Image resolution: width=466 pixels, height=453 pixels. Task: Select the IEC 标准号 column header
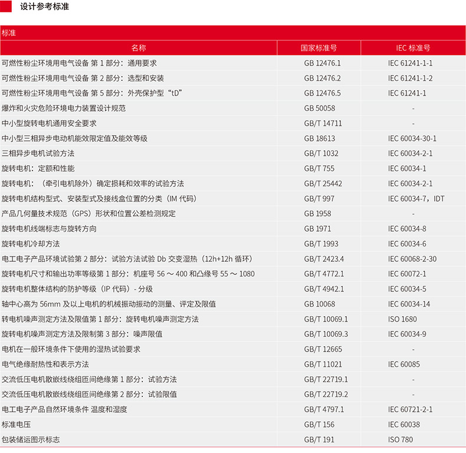click(413, 48)
